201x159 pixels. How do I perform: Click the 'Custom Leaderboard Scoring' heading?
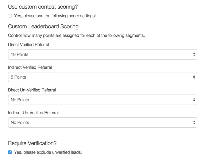(43, 26)
